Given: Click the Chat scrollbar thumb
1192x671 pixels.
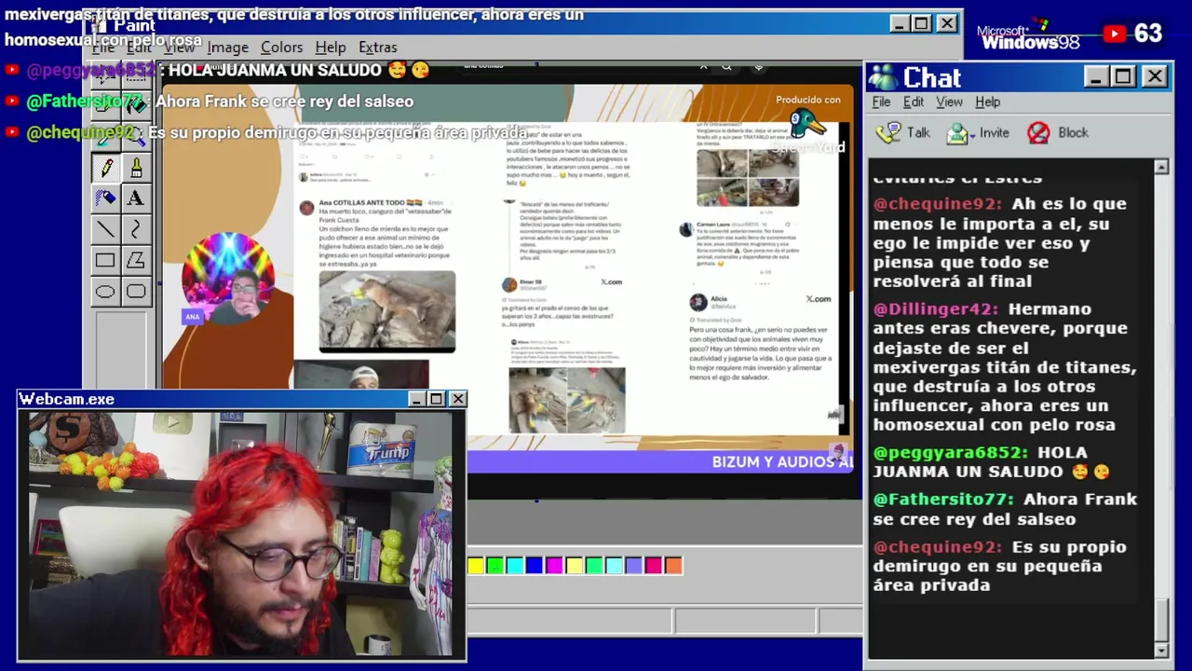Looking at the screenshot, I should (x=1161, y=621).
